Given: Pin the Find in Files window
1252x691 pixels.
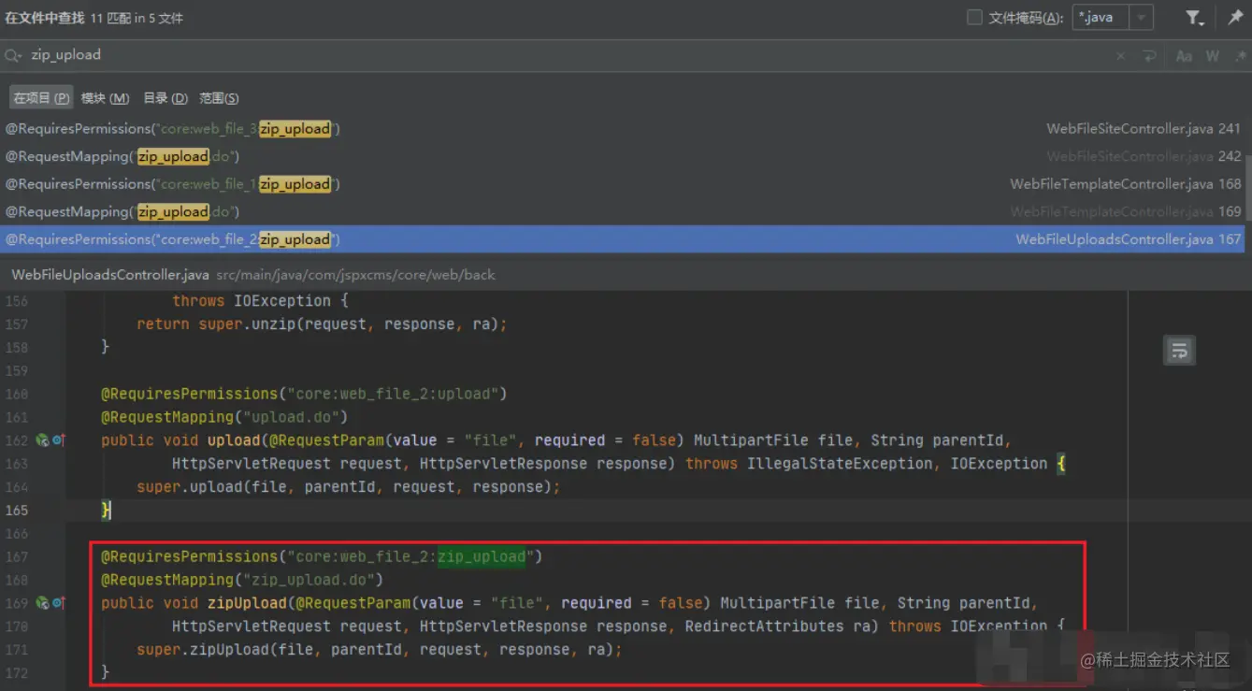Looking at the screenshot, I should [x=1235, y=18].
